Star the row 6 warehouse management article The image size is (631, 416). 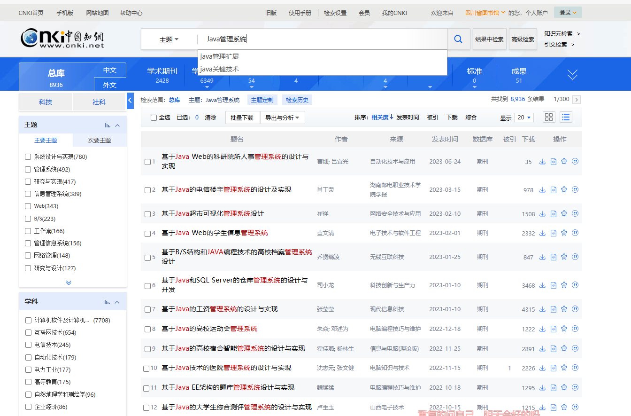(x=564, y=285)
